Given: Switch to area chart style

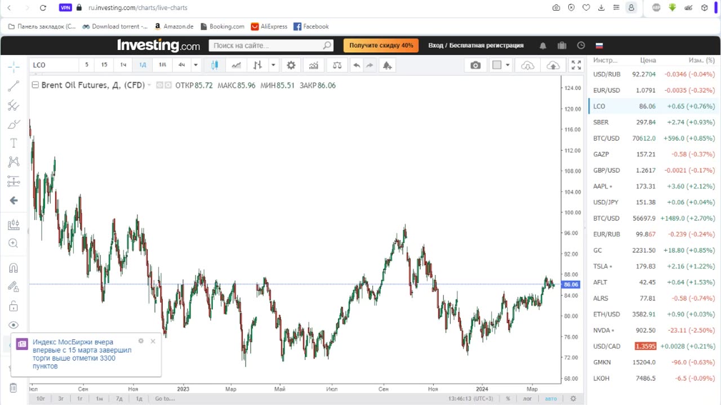Looking at the screenshot, I should pos(236,65).
